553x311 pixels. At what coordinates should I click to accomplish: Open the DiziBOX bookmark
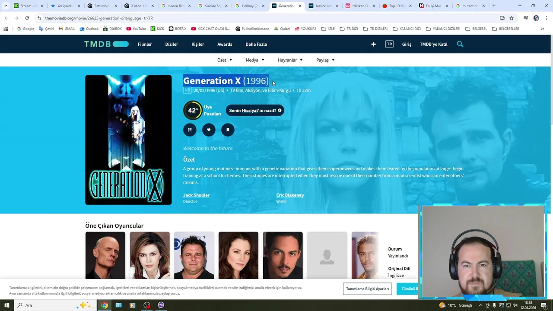(x=112, y=29)
